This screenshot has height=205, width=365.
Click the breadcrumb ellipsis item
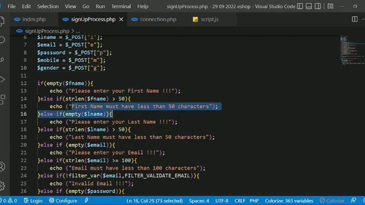pyautogui.click(x=78, y=31)
